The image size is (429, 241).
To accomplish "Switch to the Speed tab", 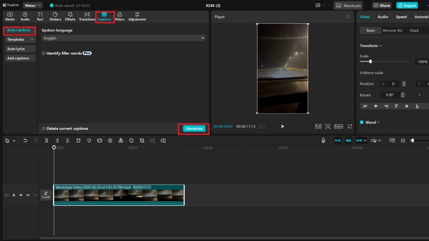I will [x=401, y=17].
